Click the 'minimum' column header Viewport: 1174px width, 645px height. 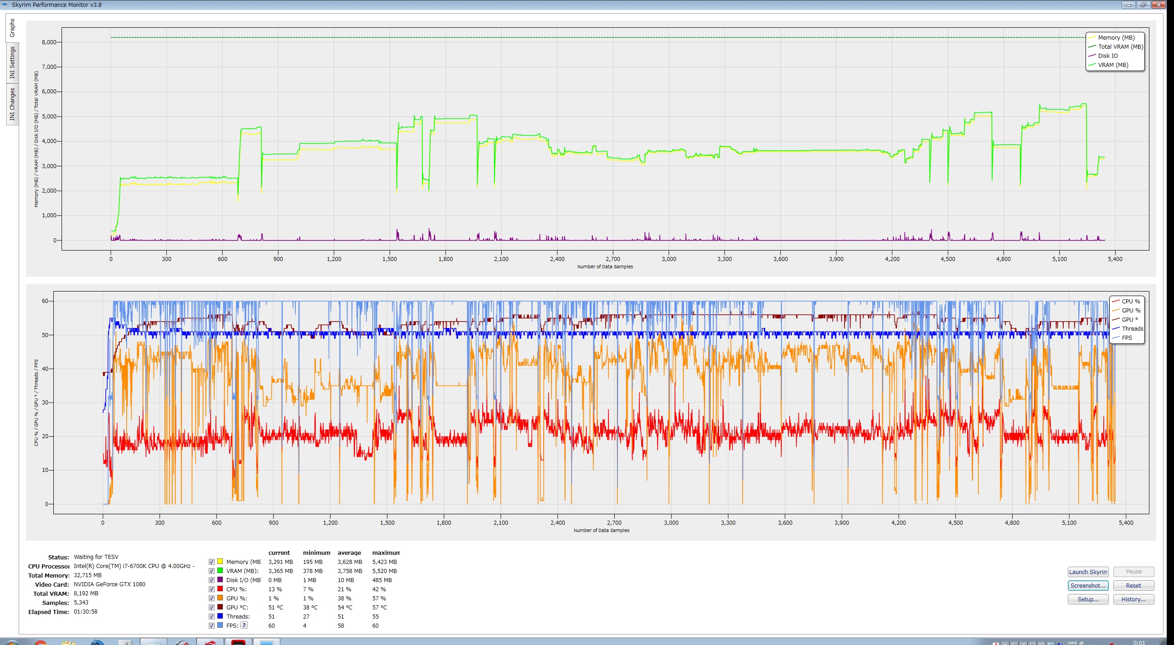(317, 553)
